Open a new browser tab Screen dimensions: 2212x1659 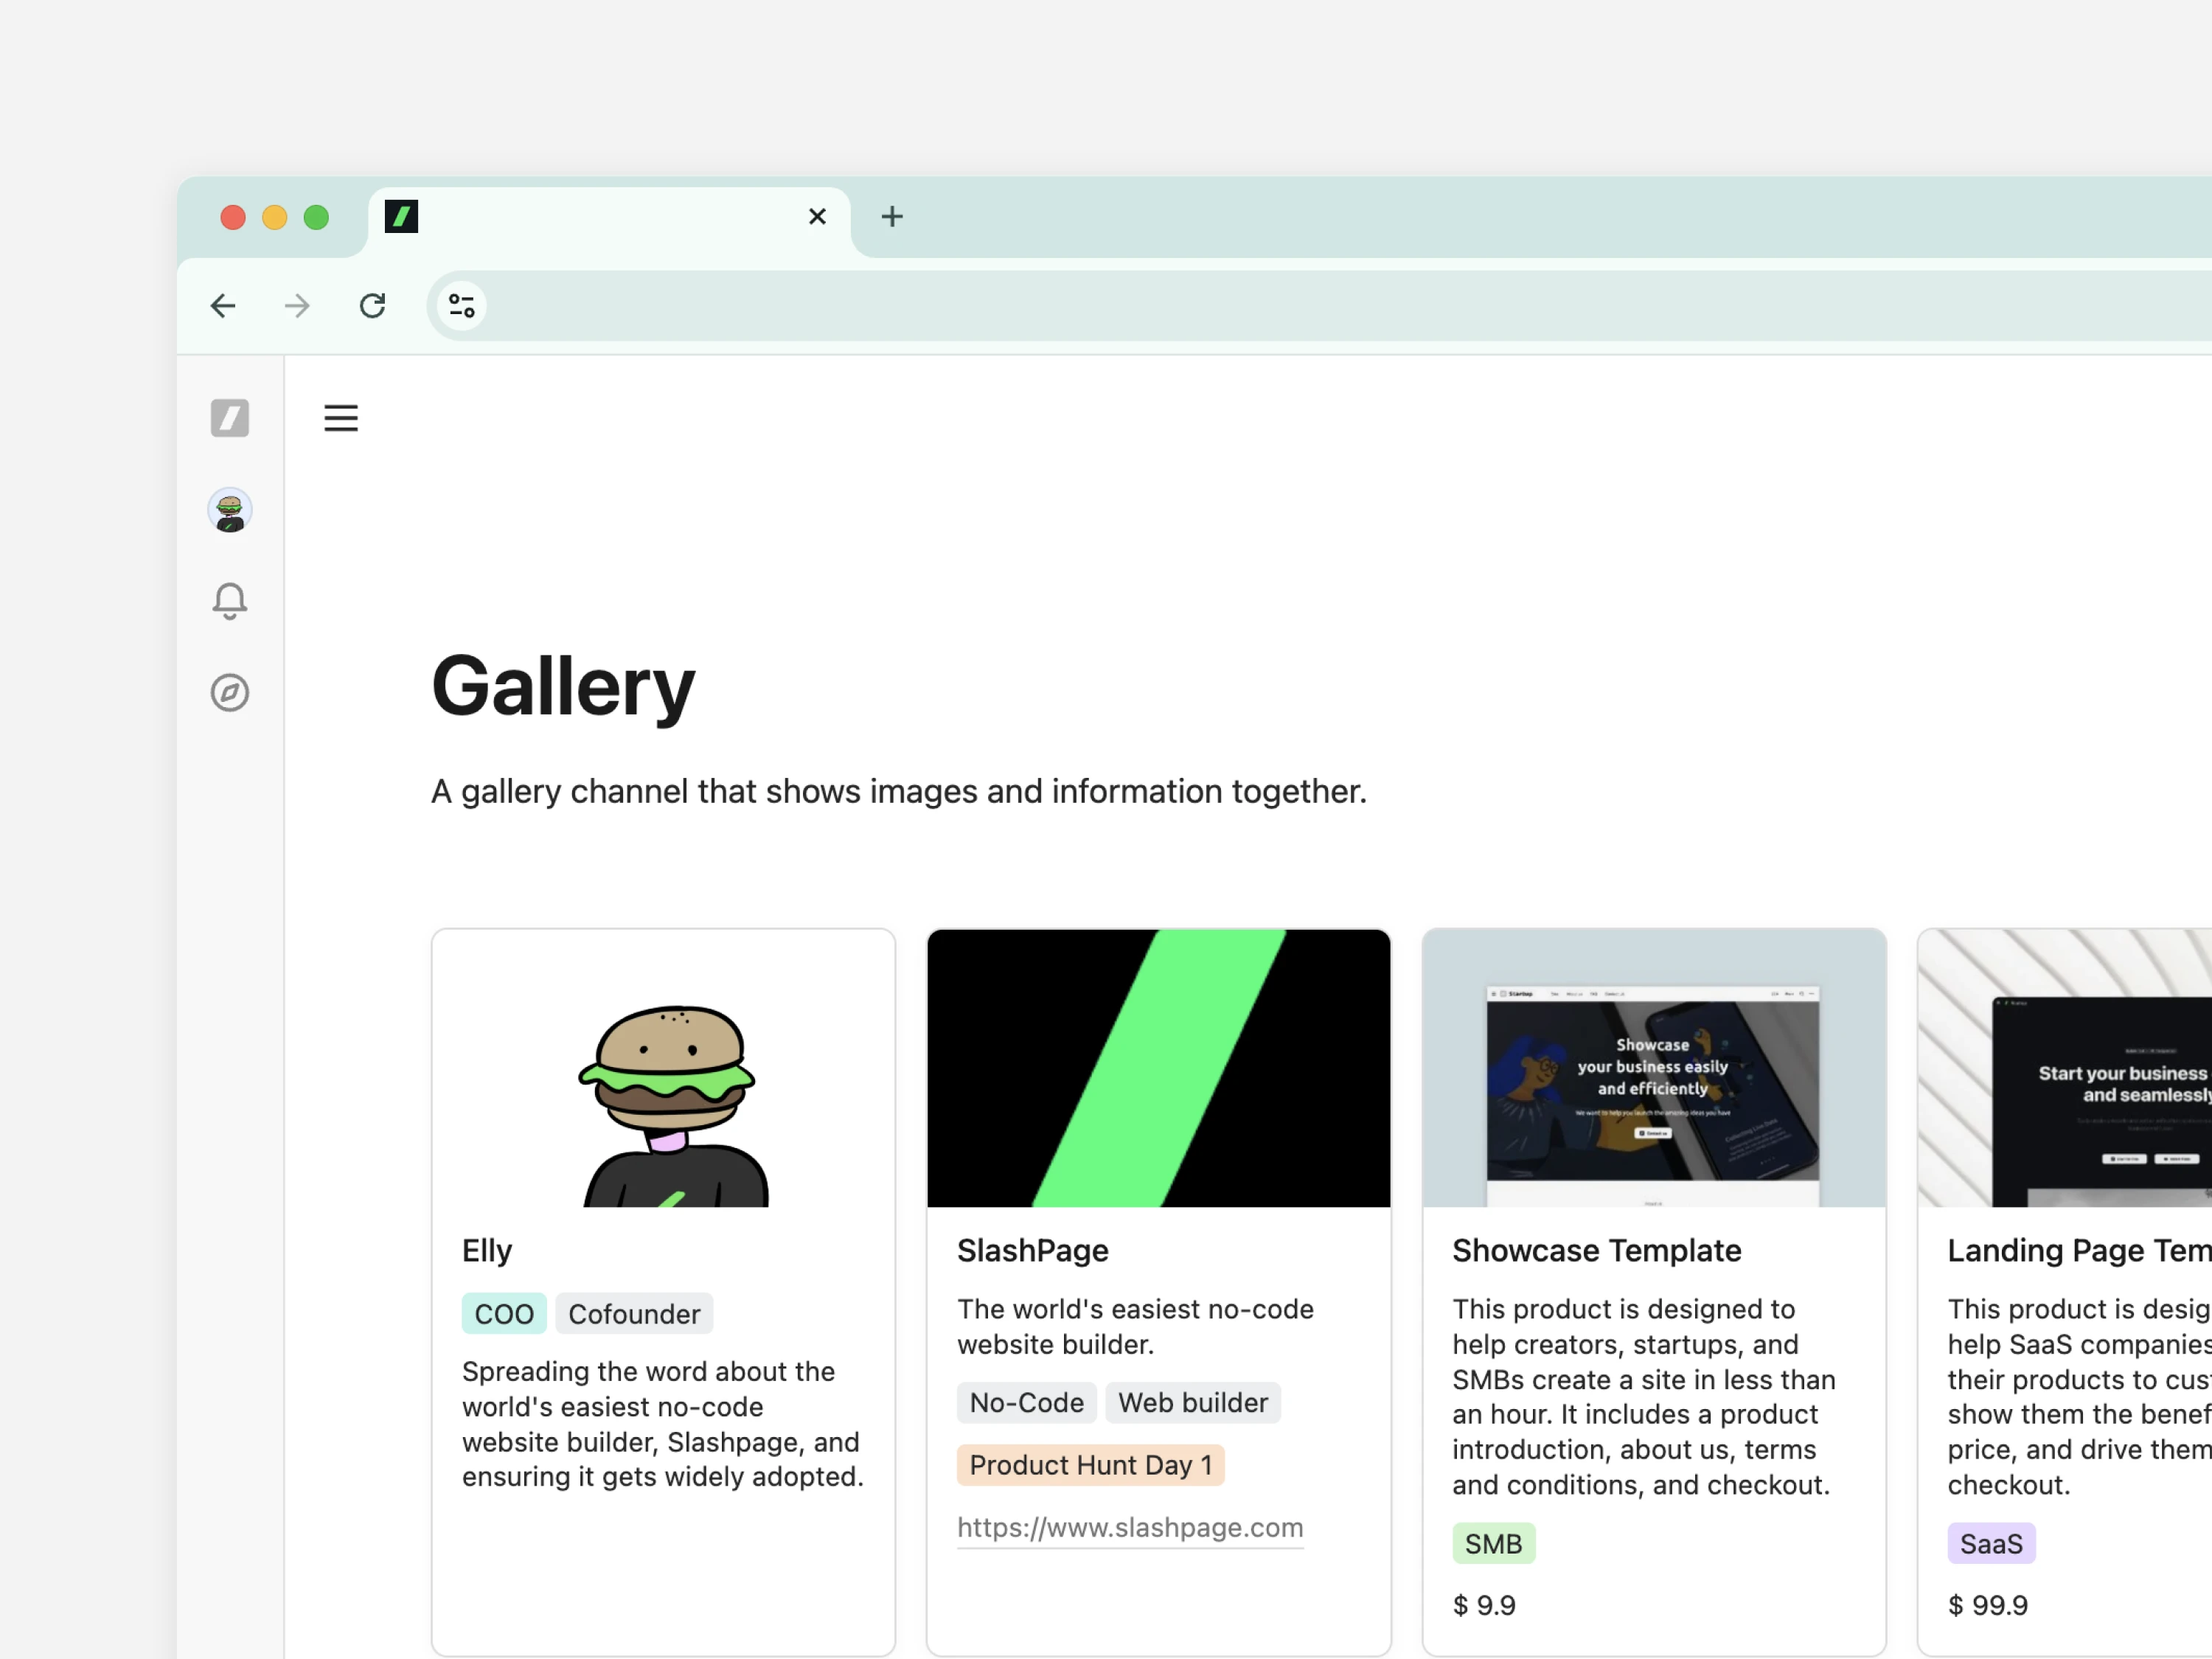[x=892, y=217]
